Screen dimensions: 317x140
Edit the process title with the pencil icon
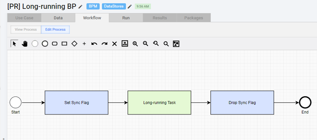pos(81,7)
